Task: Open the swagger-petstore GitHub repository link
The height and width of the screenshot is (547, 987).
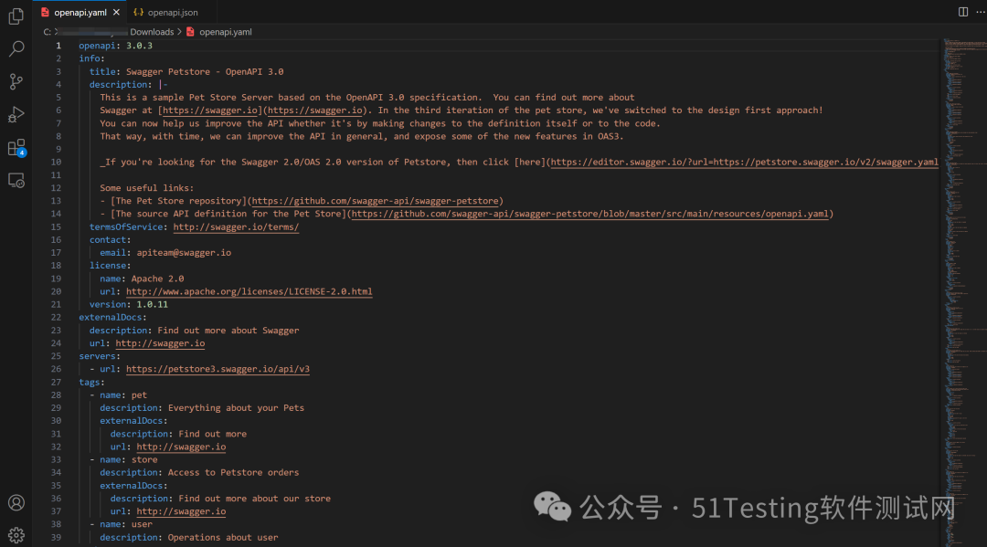Action: click(x=376, y=201)
